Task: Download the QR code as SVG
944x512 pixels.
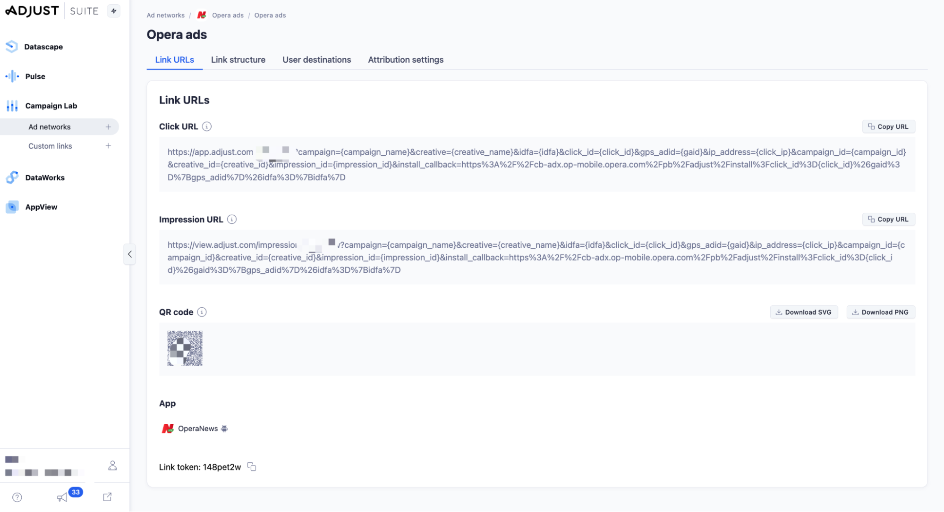Action: point(804,312)
